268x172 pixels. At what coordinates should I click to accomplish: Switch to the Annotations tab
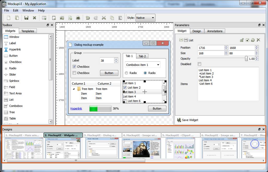pos(215,31)
